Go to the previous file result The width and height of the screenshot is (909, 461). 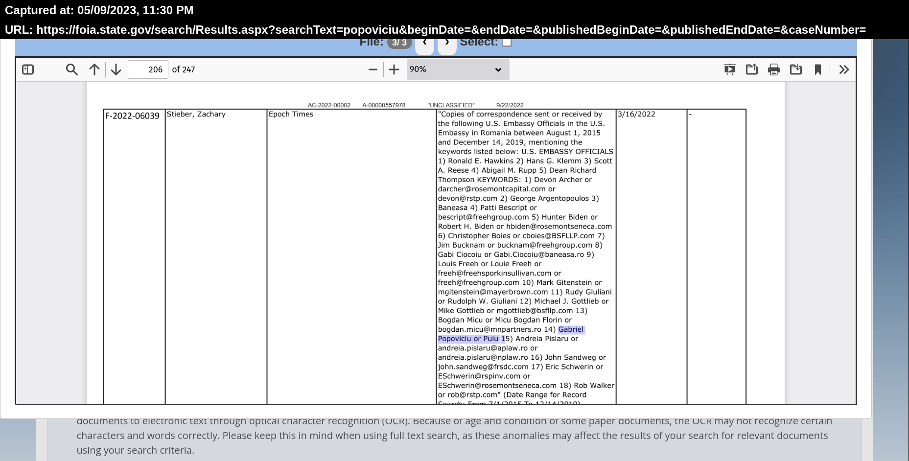click(x=424, y=44)
